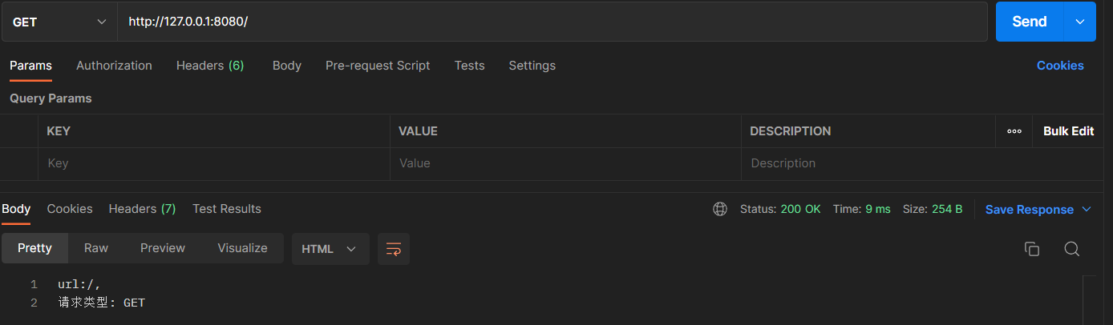Switch to the Authorization tab
The height and width of the screenshot is (325, 1113).
click(x=114, y=66)
